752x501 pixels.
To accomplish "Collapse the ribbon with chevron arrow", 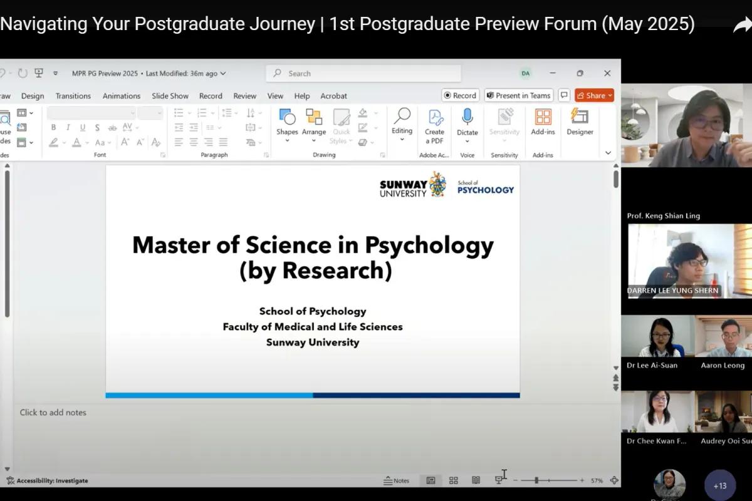I will (x=608, y=153).
